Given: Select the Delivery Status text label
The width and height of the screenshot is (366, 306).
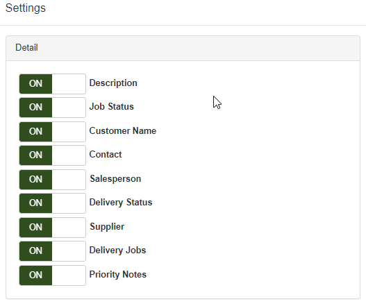Looking at the screenshot, I should 121,203.
